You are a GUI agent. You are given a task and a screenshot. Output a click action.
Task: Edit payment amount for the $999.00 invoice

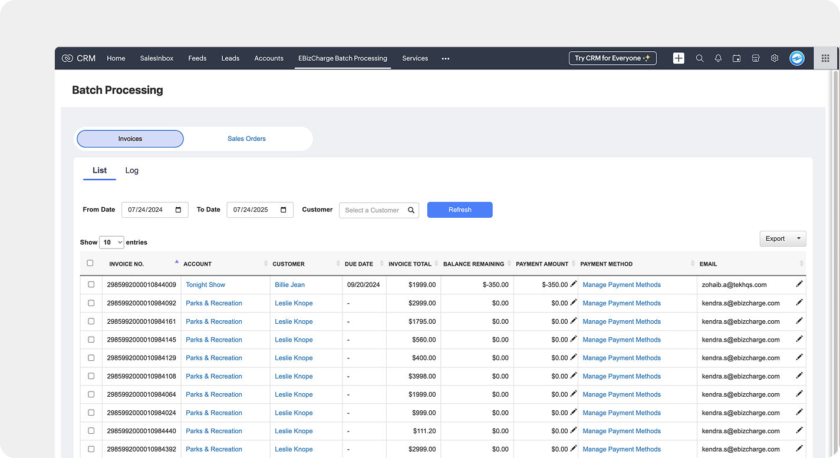click(574, 412)
